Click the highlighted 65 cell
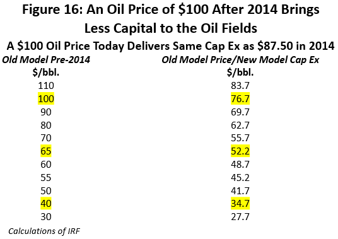This screenshot has height=239, width=338. click(x=46, y=151)
